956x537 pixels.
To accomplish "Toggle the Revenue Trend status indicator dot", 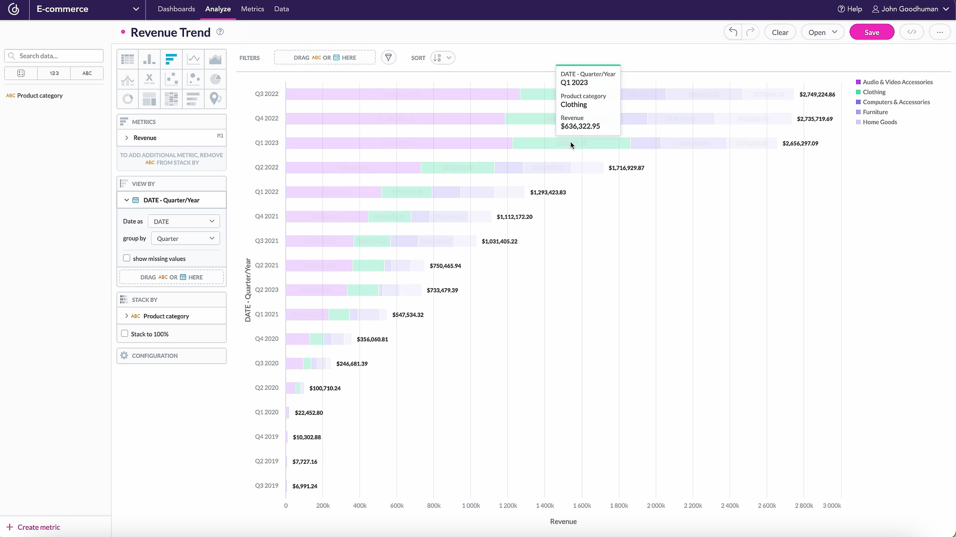I will 123,32.
